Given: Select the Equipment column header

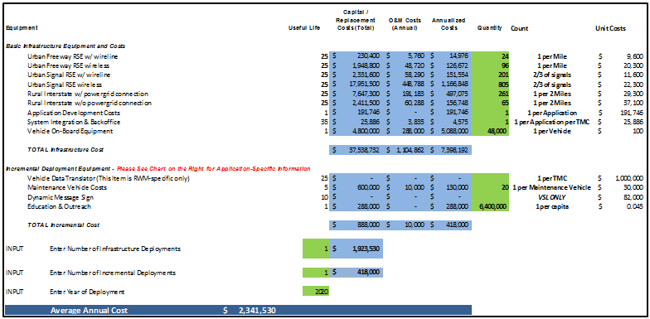Looking at the screenshot, I should [22, 28].
